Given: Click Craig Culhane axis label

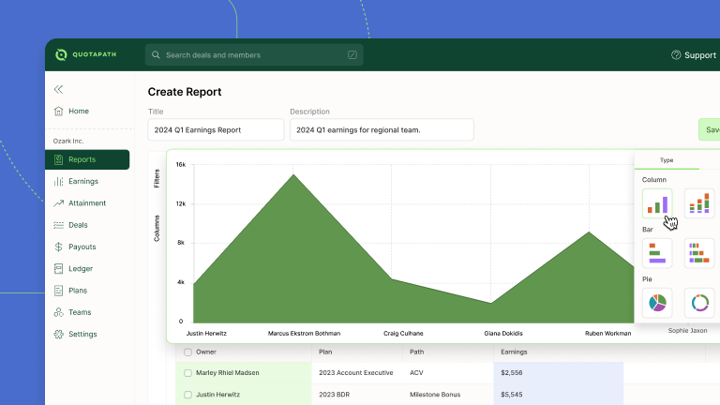Looking at the screenshot, I should 403,334.
